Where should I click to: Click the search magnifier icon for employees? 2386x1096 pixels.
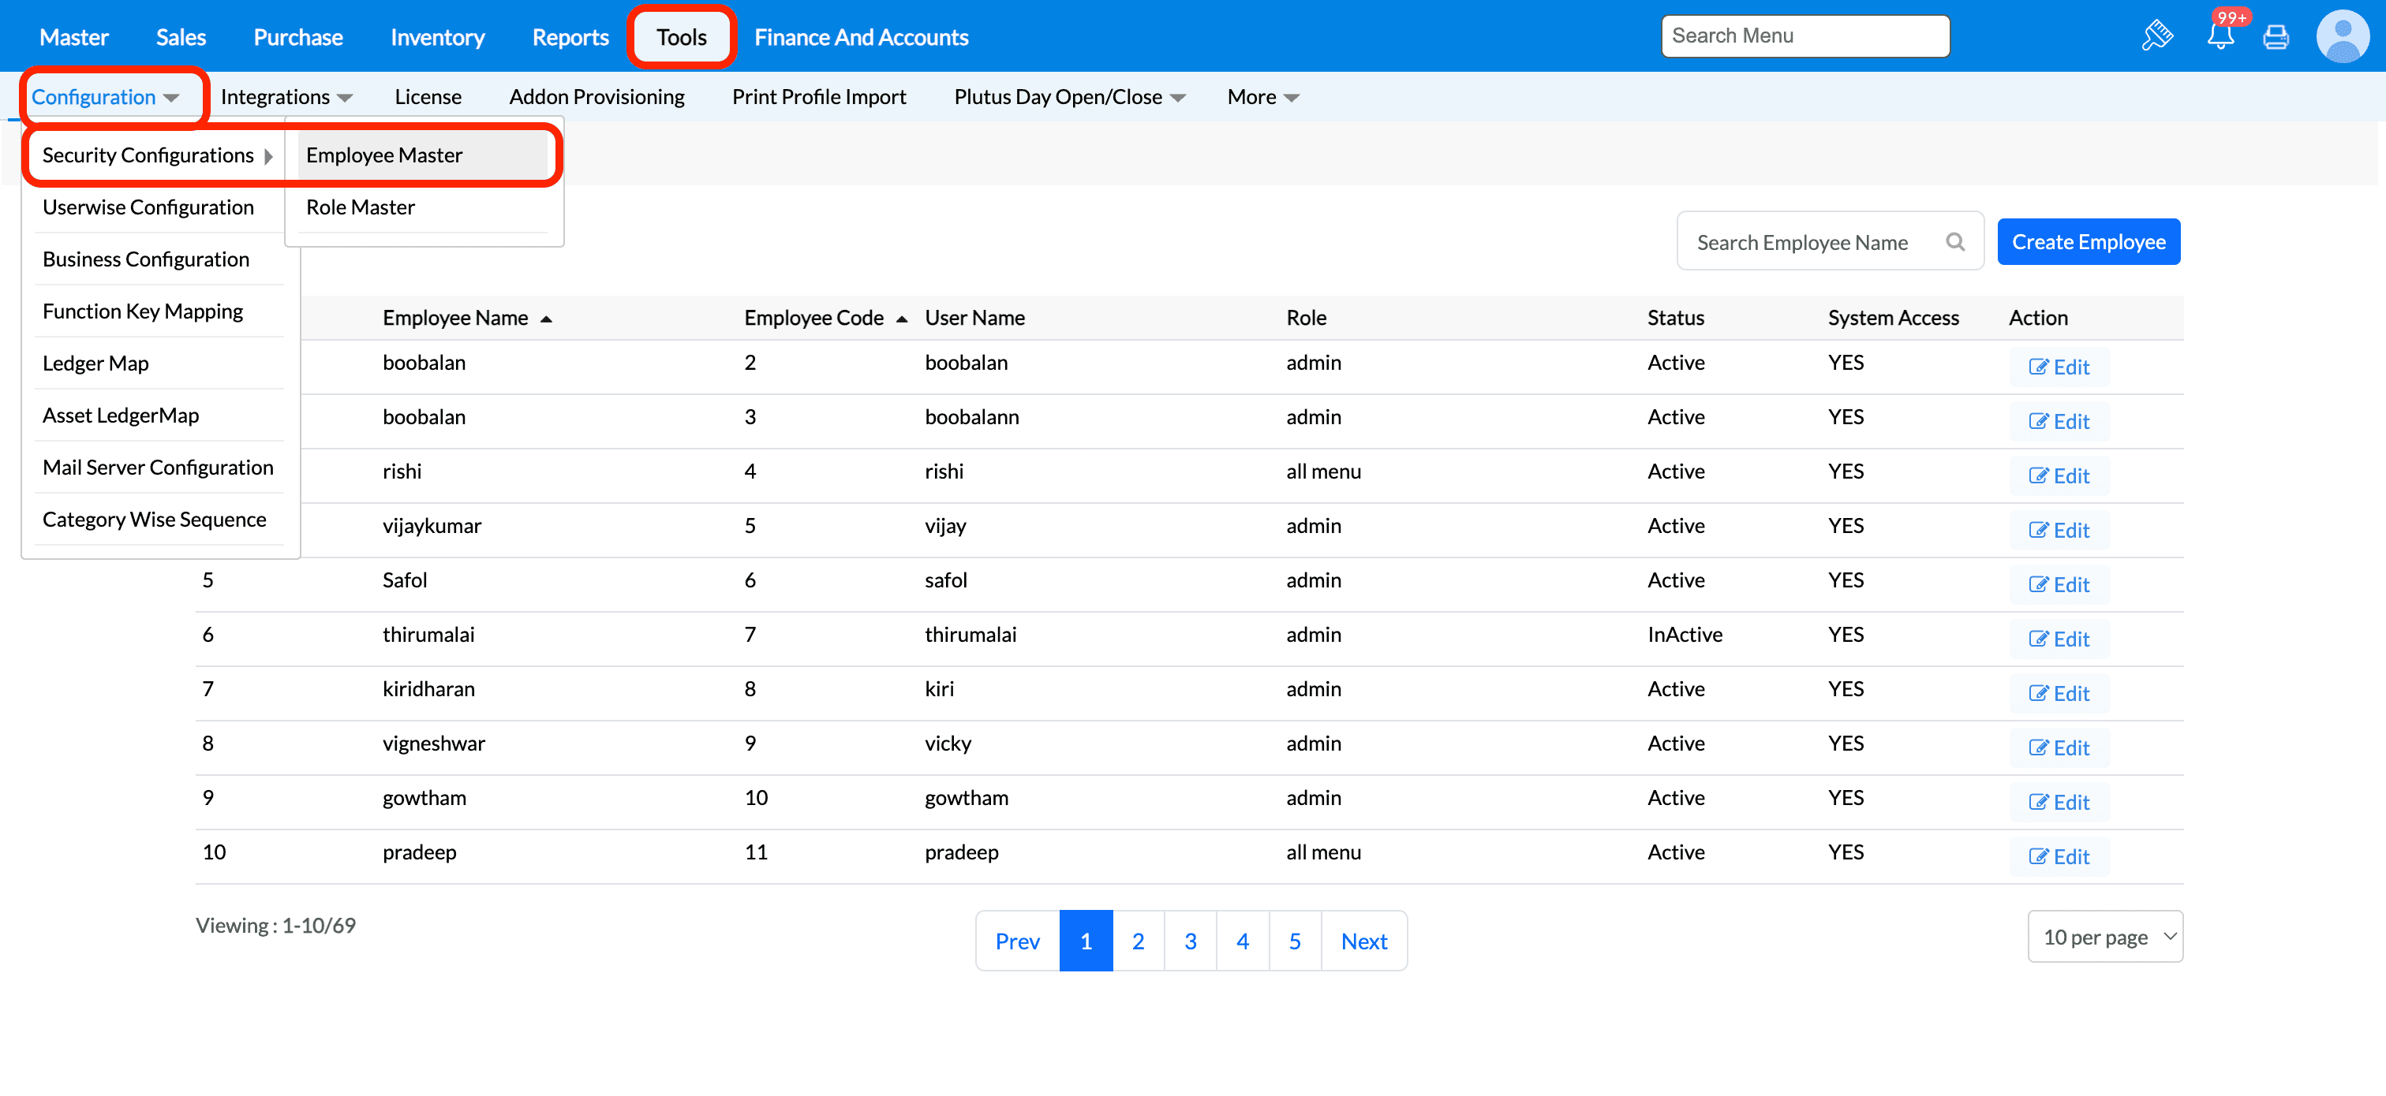coord(1954,241)
